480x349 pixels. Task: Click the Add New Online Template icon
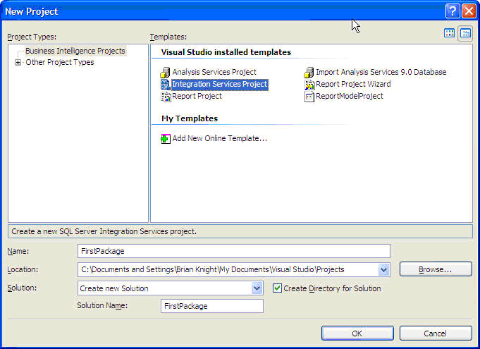[166, 138]
